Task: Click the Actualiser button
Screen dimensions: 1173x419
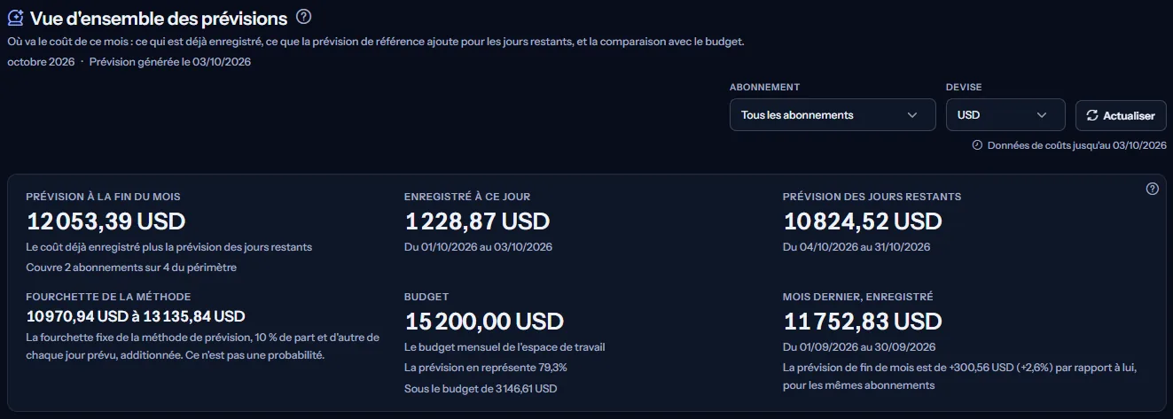Action: coord(1121,115)
